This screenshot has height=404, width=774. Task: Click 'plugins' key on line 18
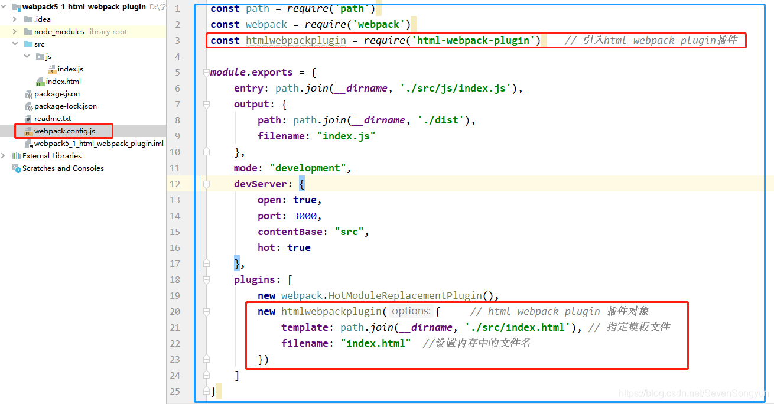coord(255,280)
